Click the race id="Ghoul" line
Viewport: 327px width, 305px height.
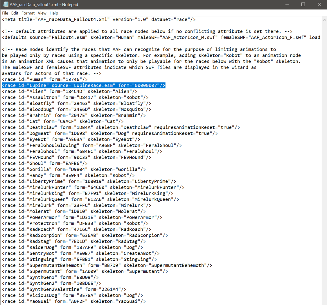[x=45, y=164]
